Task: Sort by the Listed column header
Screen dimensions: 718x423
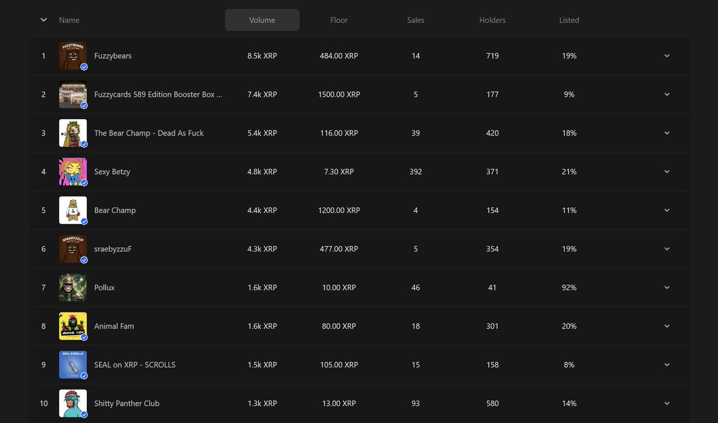Action: coord(569,20)
